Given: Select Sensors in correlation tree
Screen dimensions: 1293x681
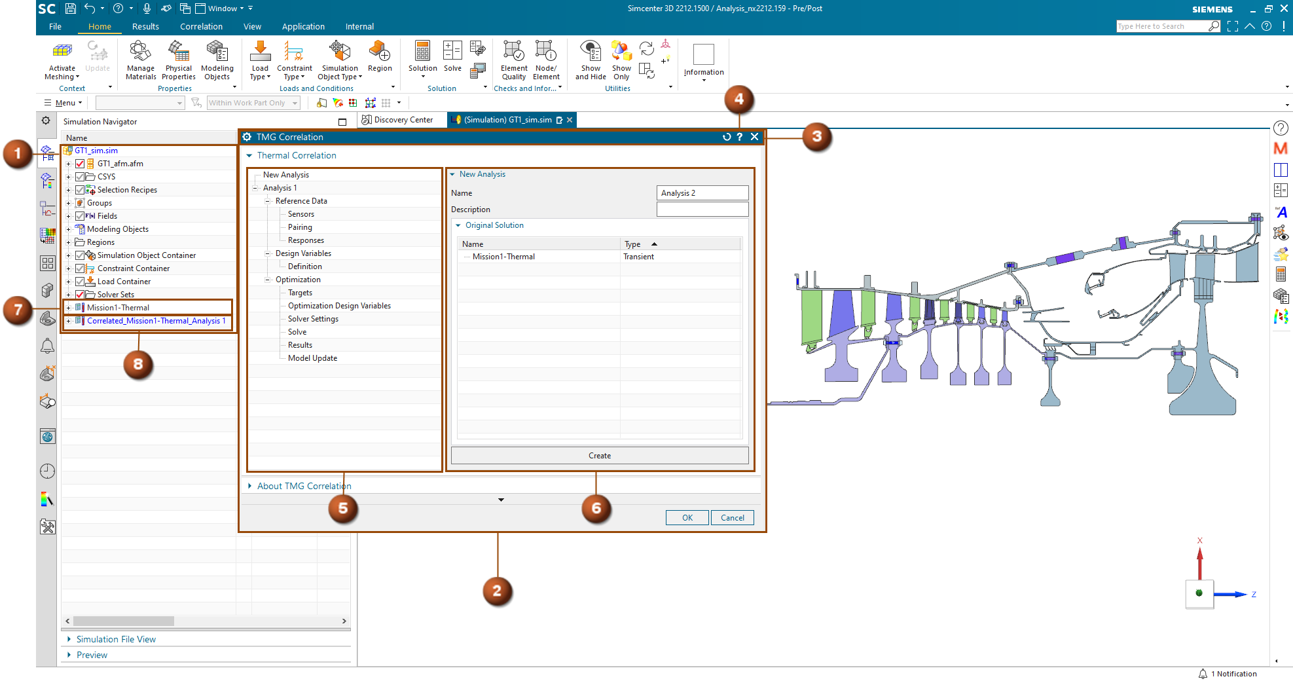Looking at the screenshot, I should (x=301, y=214).
